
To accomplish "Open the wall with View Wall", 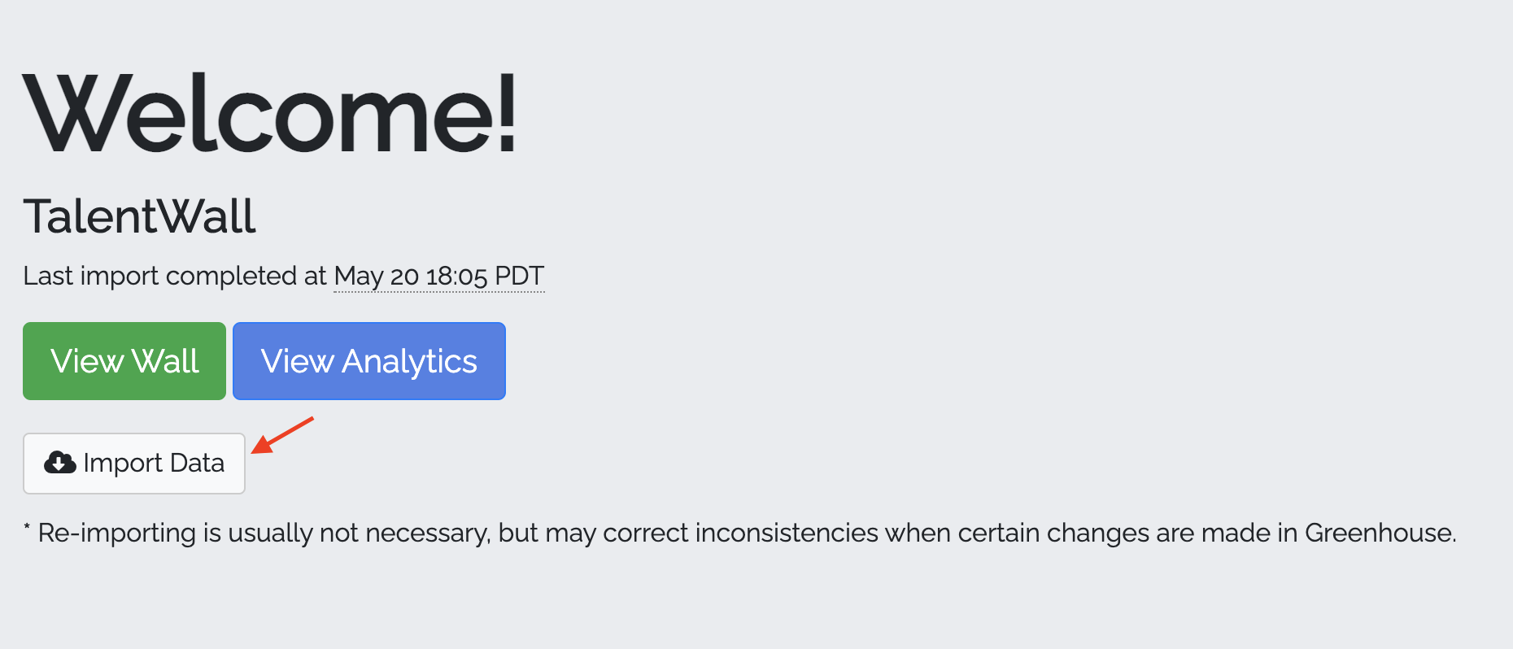I will pos(124,361).
